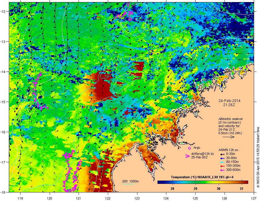260x201 pixels.
Task: Click the latitude axis label '-15'
Action: click(x=3, y=102)
